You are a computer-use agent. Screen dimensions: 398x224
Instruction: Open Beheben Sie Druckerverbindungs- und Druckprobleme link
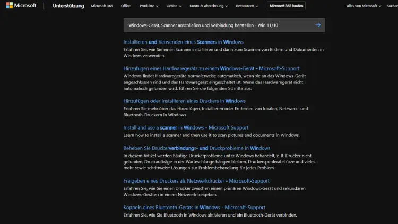pos(197,148)
